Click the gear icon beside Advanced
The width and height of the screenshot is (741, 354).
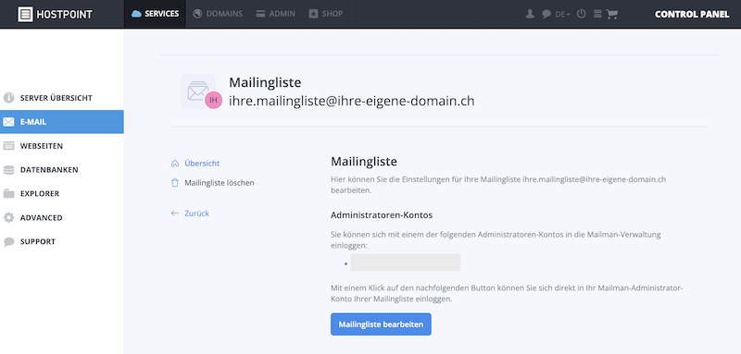pos(8,218)
